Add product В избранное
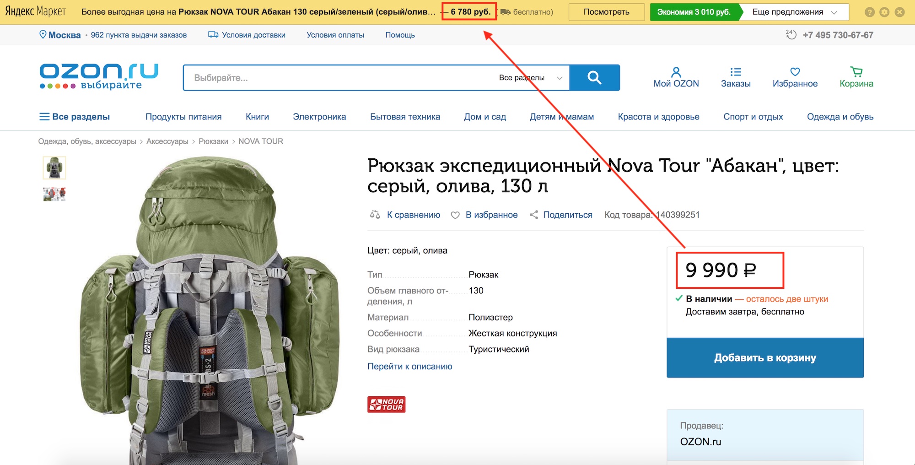The height and width of the screenshot is (465, 915). pyautogui.click(x=491, y=215)
